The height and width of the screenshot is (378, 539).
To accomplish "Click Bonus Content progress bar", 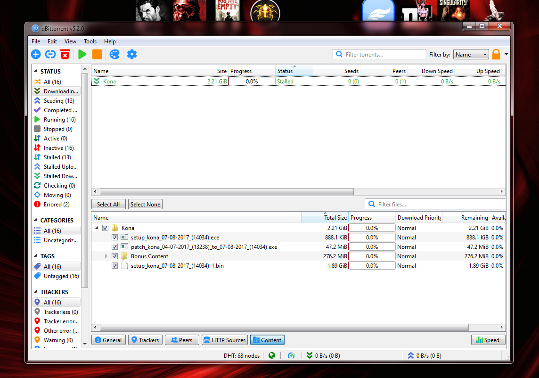I will point(372,256).
